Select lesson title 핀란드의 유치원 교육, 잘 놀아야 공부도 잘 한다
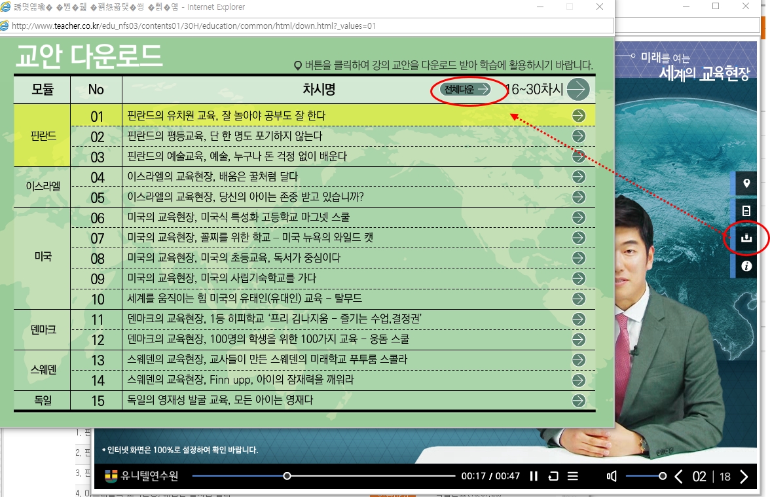This screenshot has height=497, width=770. click(x=227, y=115)
